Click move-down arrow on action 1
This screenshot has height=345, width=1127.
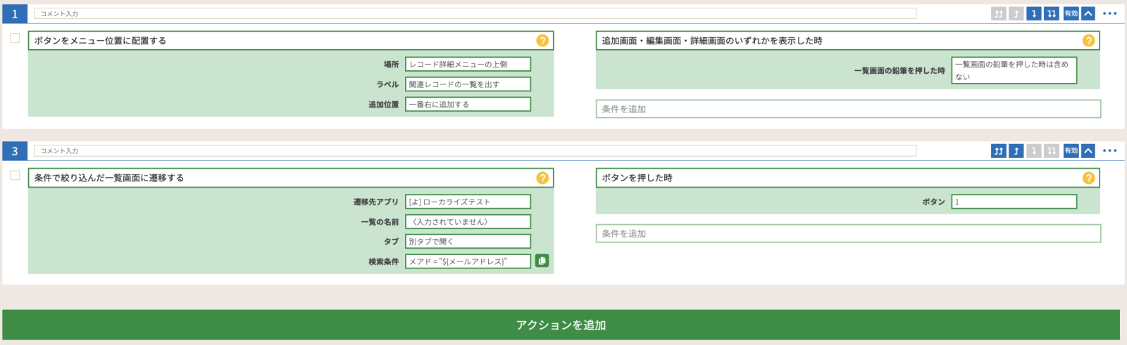point(1033,13)
